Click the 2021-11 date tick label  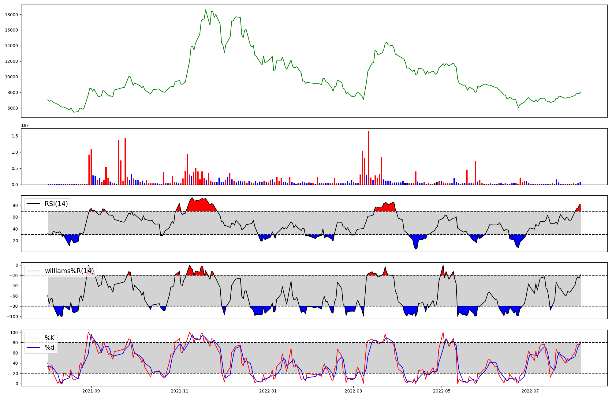point(180,391)
